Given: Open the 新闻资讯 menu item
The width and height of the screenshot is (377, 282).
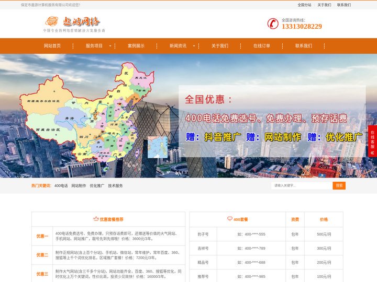Looking at the screenshot, I should 178,46.
